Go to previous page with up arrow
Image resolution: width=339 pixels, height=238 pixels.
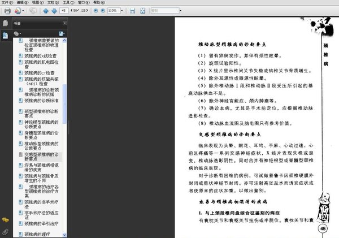click(x=46, y=11)
